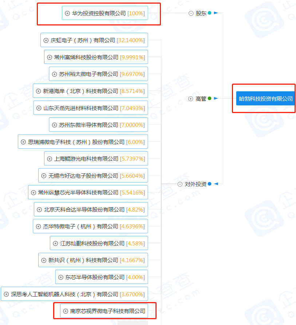Expand the 华为投资控股有限公司 node plus icon

tap(67, 13)
